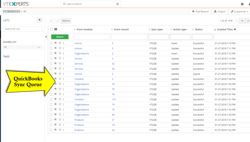
Task: Clear the Created Time sort with X
Action: (235, 29)
